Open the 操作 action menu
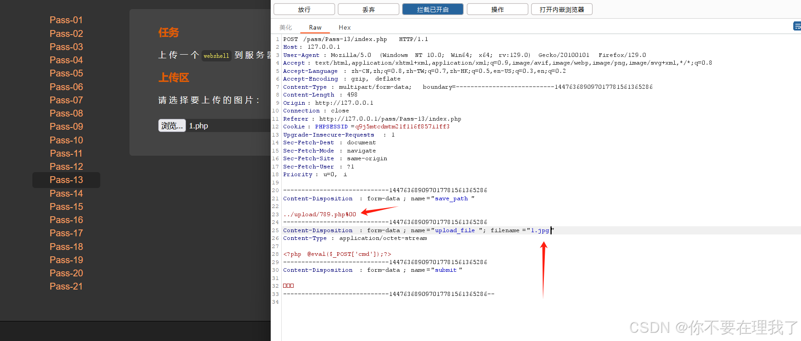801x341 pixels. 497,9
